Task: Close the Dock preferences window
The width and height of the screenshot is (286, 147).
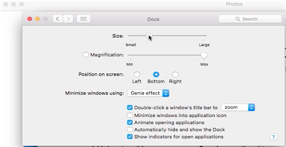Action: point(30,19)
